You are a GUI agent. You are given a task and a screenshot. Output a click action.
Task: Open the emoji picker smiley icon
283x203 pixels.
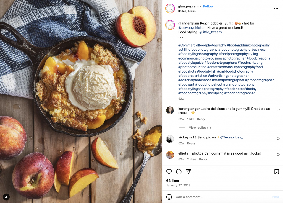[x=169, y=197]
